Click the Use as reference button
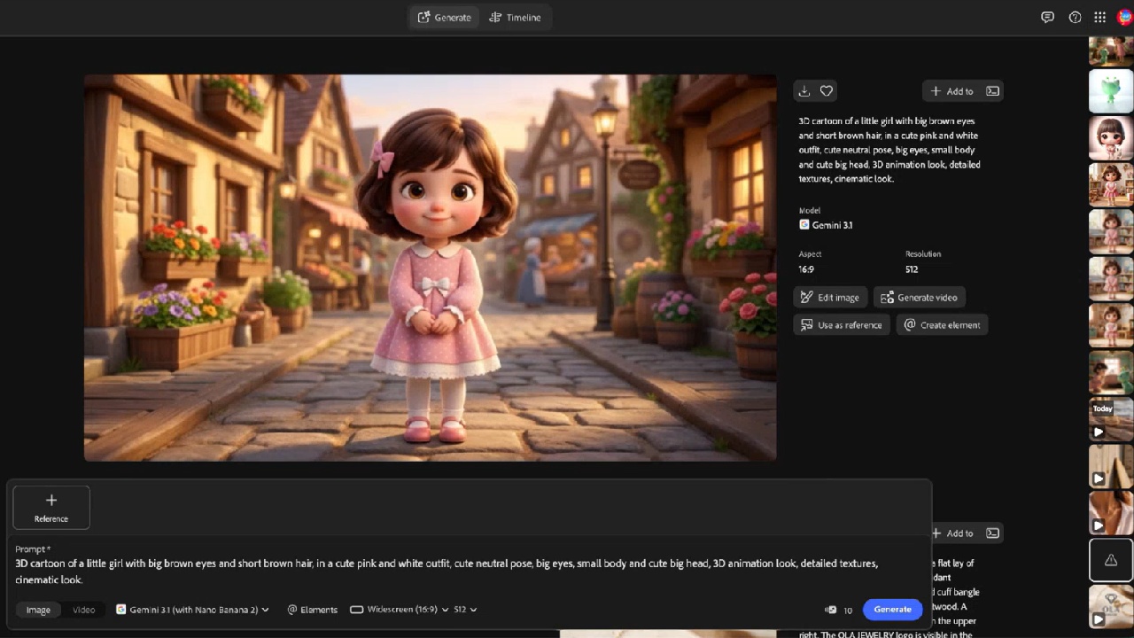The height and width of the screenshot is (638, 1134). pyautogui.click(x=842, y=325)
